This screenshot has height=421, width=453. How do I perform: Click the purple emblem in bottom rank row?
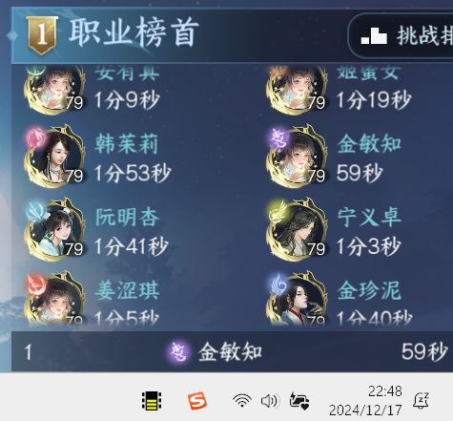click(179, 352)
